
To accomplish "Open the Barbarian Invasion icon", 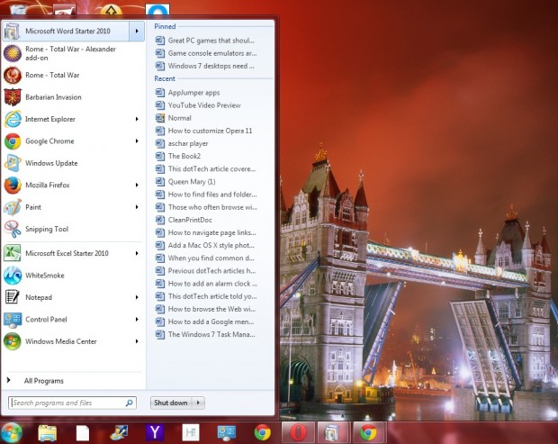I will (13, 97).
